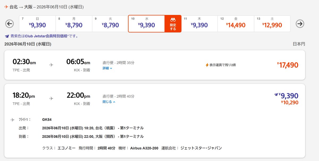Select Tuesday 9 date tab ¥8,790
This screenshot has height=161, width=319.
click(x=110, y=24)
